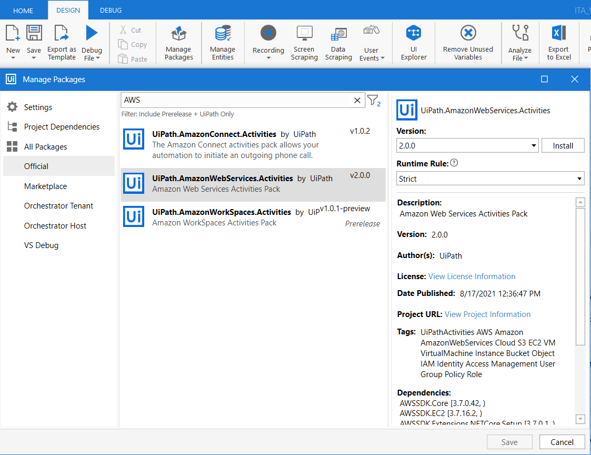The width and height of the screenshot is (591, 455).
Task: Switch to DEBUG ribbon tab
Action: (x=111, y=11)
